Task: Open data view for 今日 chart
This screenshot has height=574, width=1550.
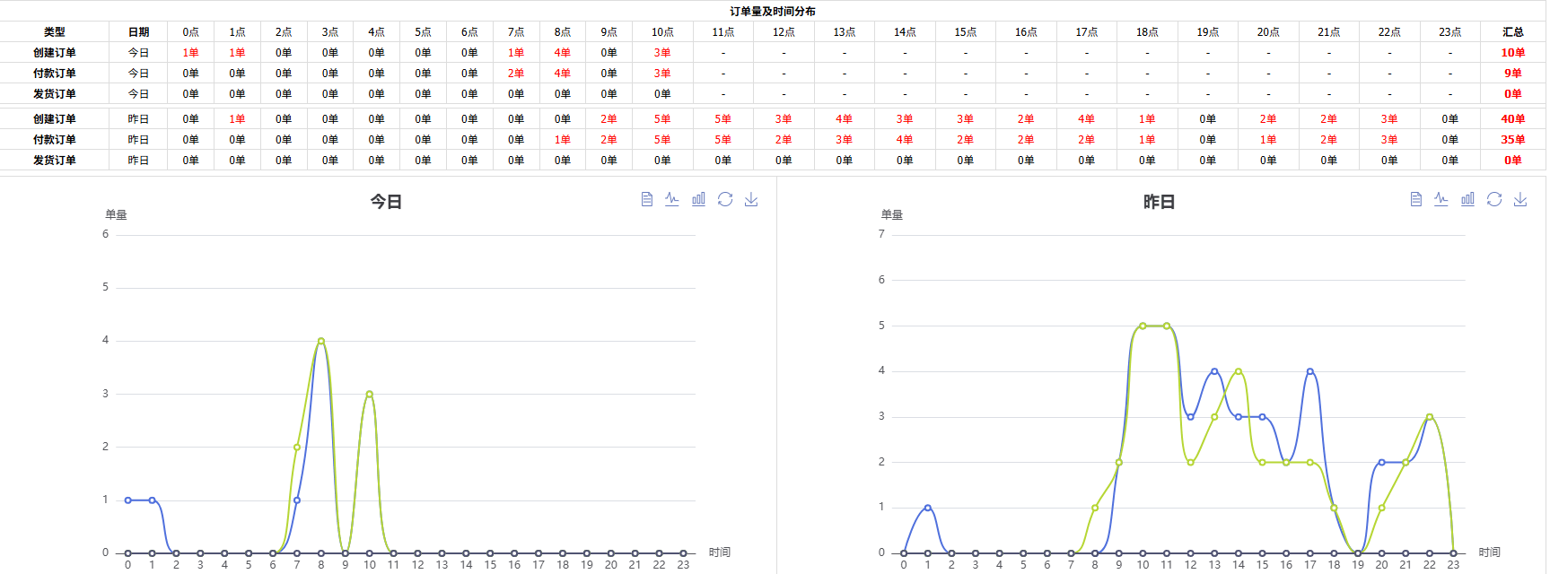Action: click(x=646, y=199)
